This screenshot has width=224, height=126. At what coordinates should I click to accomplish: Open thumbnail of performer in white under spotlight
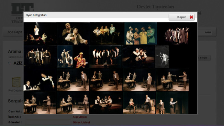click(x=40, y=34)
